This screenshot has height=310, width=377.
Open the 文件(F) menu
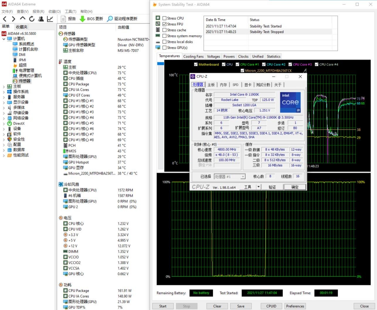point(7,11)
